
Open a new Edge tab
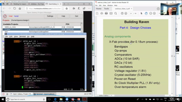point(64,4)
